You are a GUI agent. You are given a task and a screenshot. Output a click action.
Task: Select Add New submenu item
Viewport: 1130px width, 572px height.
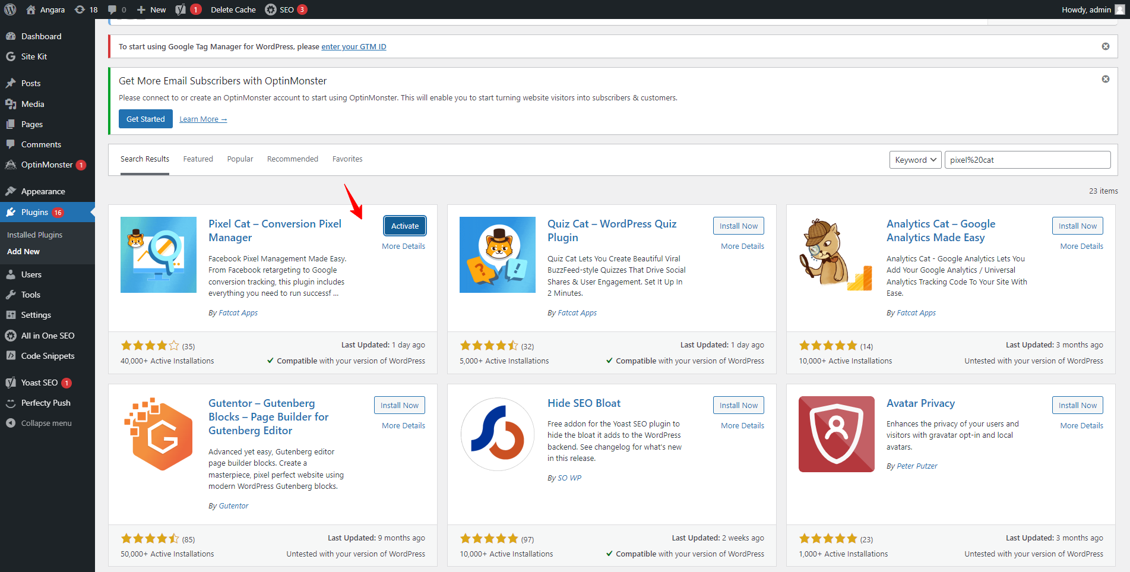pyautogui.click(x=23, y=251)
